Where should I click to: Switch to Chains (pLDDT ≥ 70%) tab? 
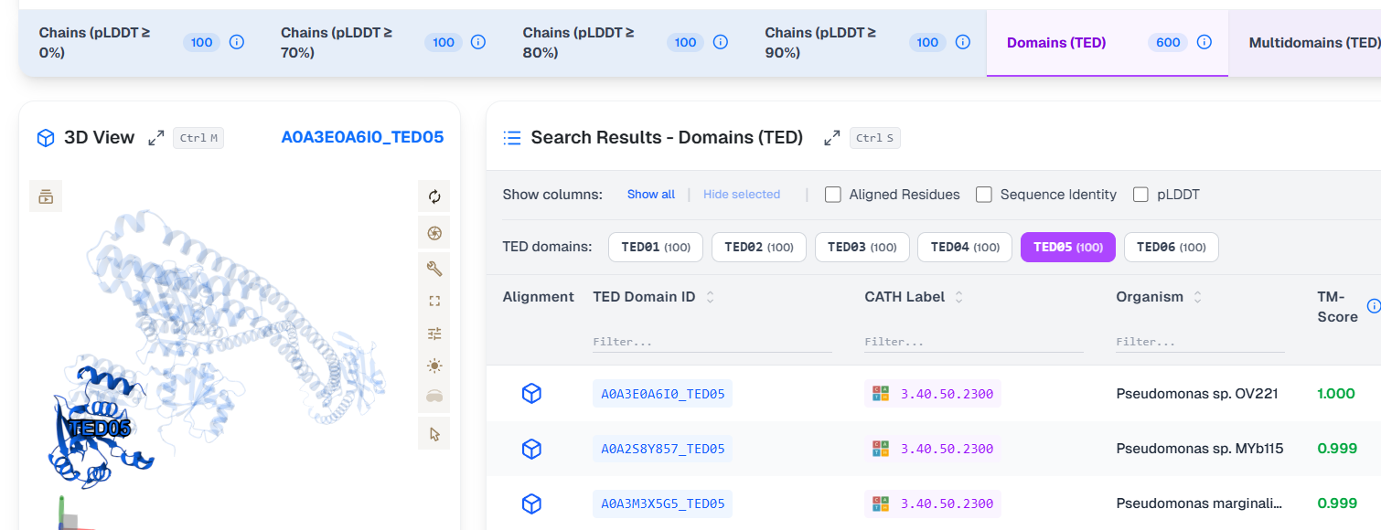(382, 43)
